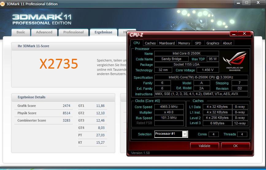Click the Code Name field Sandy Bridge
This screenshot has height=170, width=266.
click(171, 59)
